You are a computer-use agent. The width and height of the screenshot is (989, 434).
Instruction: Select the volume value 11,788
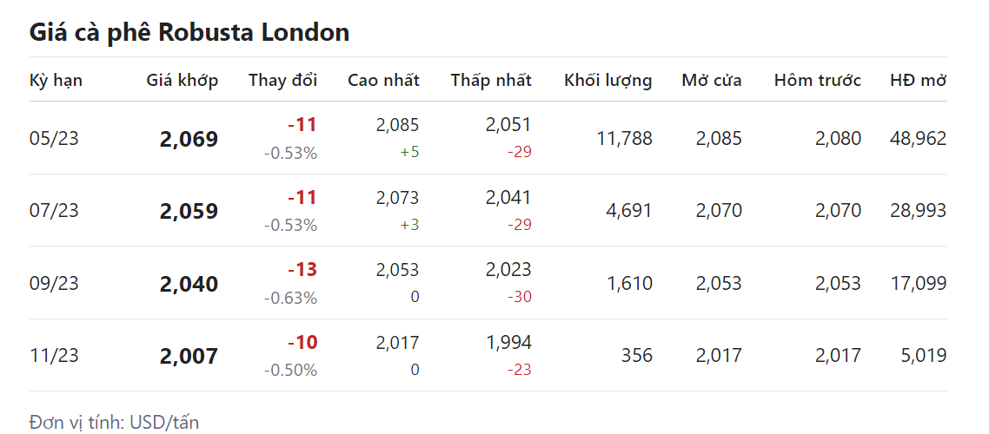[x=624, y=139]
